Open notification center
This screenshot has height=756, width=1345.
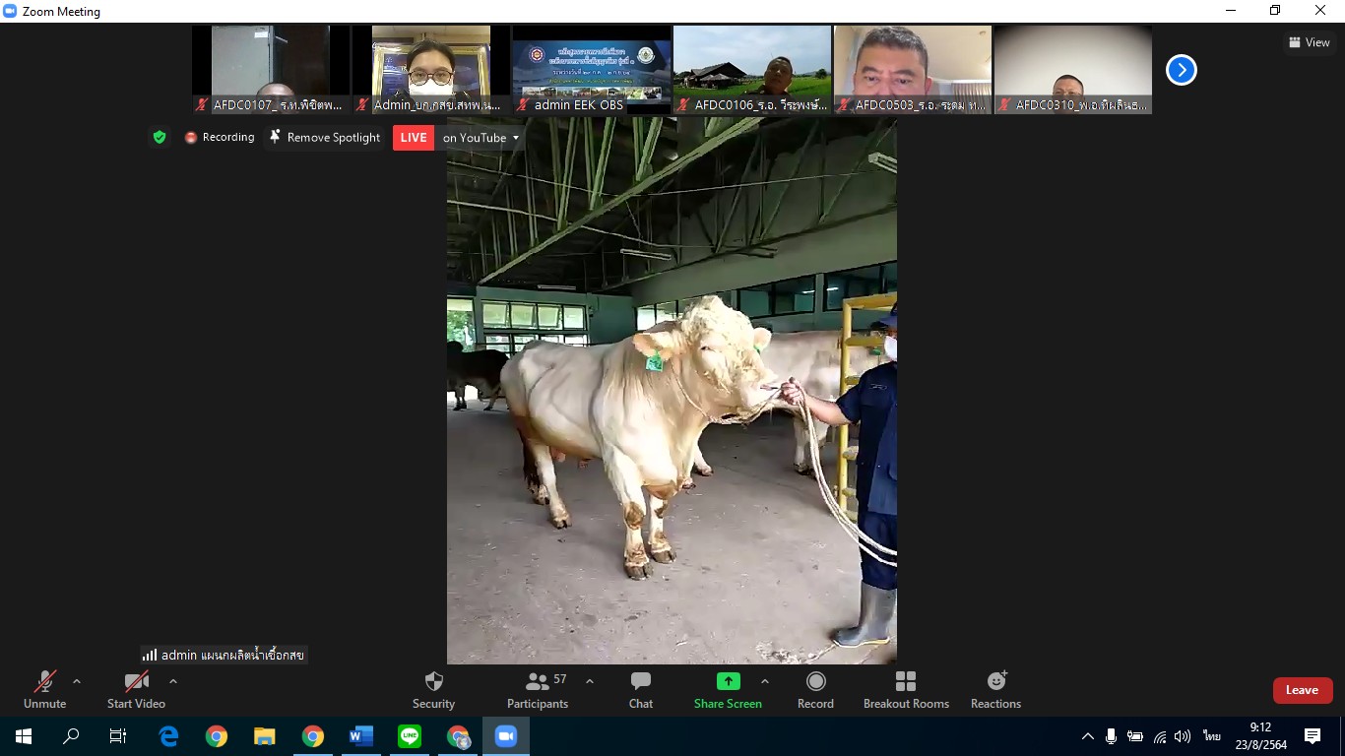[x=1313, y=736]
